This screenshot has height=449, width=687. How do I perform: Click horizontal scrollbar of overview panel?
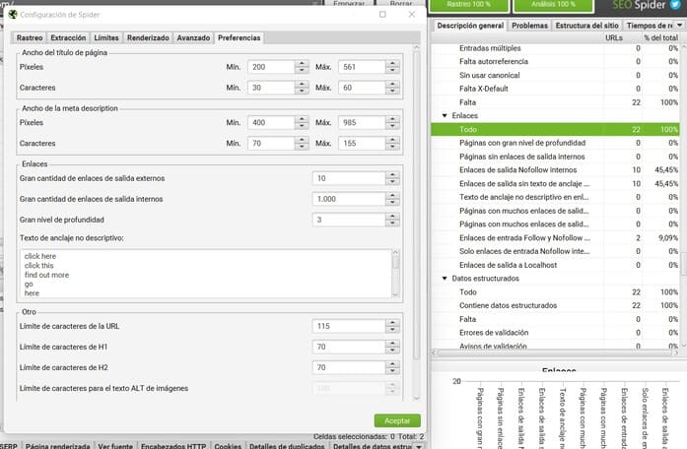point(555,353)
